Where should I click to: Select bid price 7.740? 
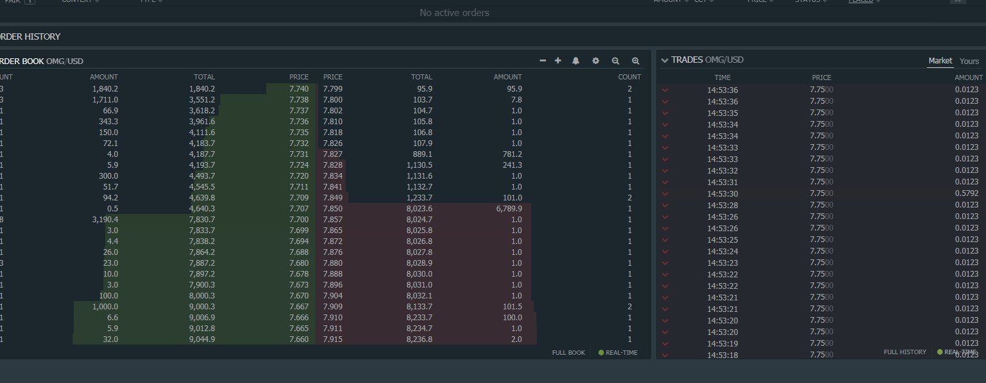coord(298,89)
